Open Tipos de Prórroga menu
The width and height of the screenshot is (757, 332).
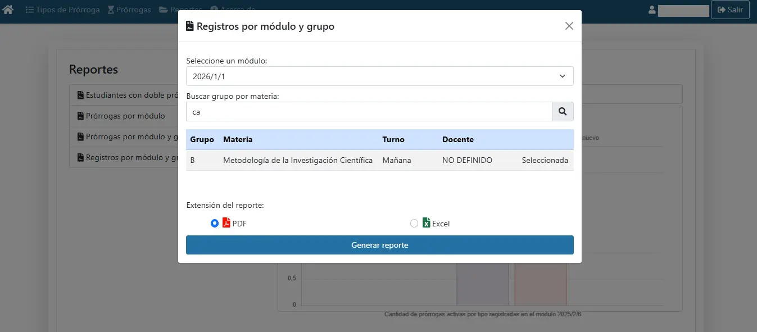tap(62, 10)
